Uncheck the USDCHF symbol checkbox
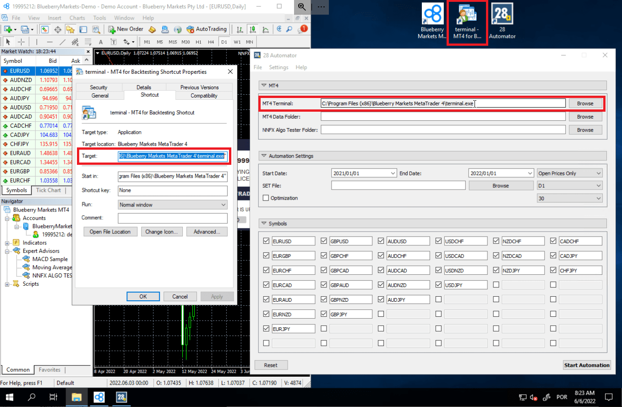 click(439, 241)
